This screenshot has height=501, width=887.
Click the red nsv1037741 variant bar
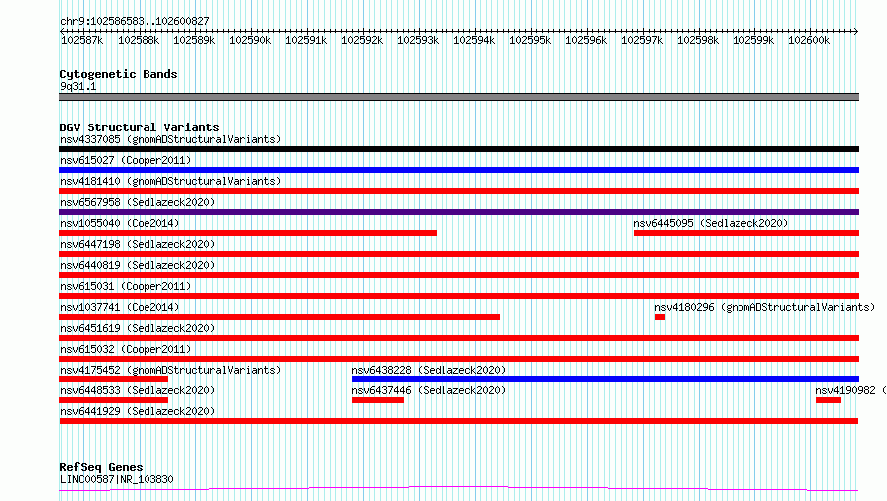tap(279, 317)
